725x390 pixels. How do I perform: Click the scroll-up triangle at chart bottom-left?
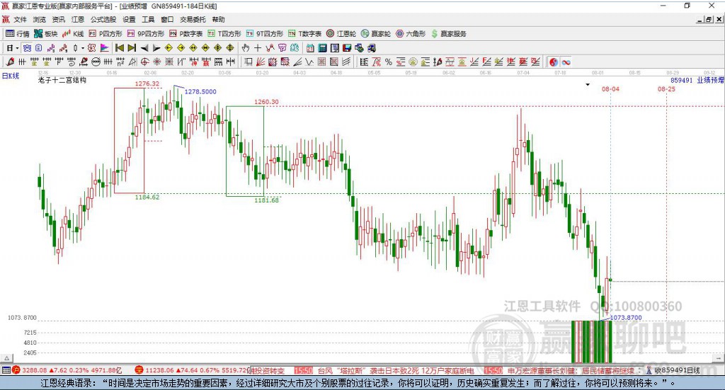(x=7, y=358)
